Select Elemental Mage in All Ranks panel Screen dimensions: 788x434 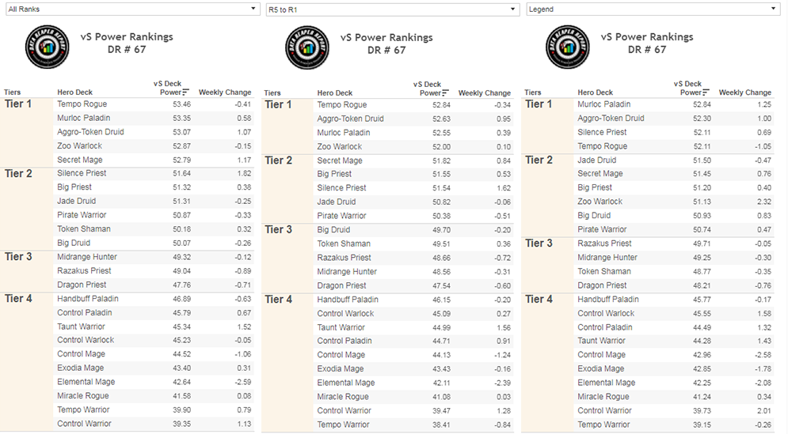[86, 382]
